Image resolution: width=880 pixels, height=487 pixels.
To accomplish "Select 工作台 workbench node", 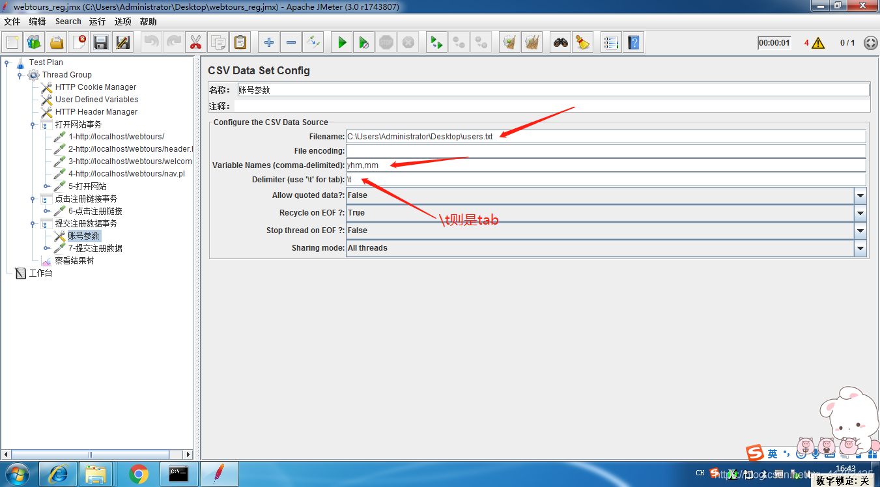I will (40, 273).
